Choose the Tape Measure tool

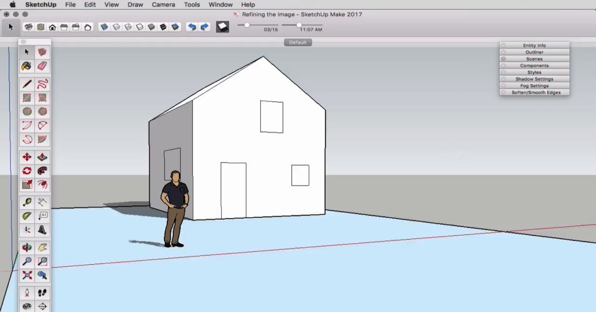coord(26,202)
